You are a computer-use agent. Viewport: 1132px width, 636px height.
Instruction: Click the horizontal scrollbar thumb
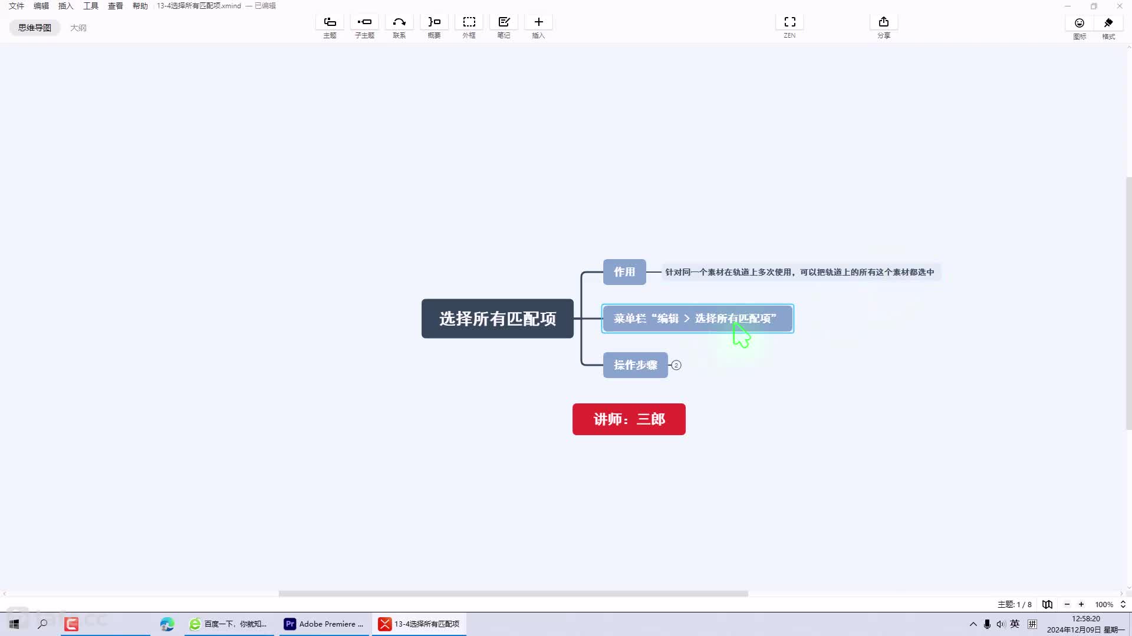point(514,594)
